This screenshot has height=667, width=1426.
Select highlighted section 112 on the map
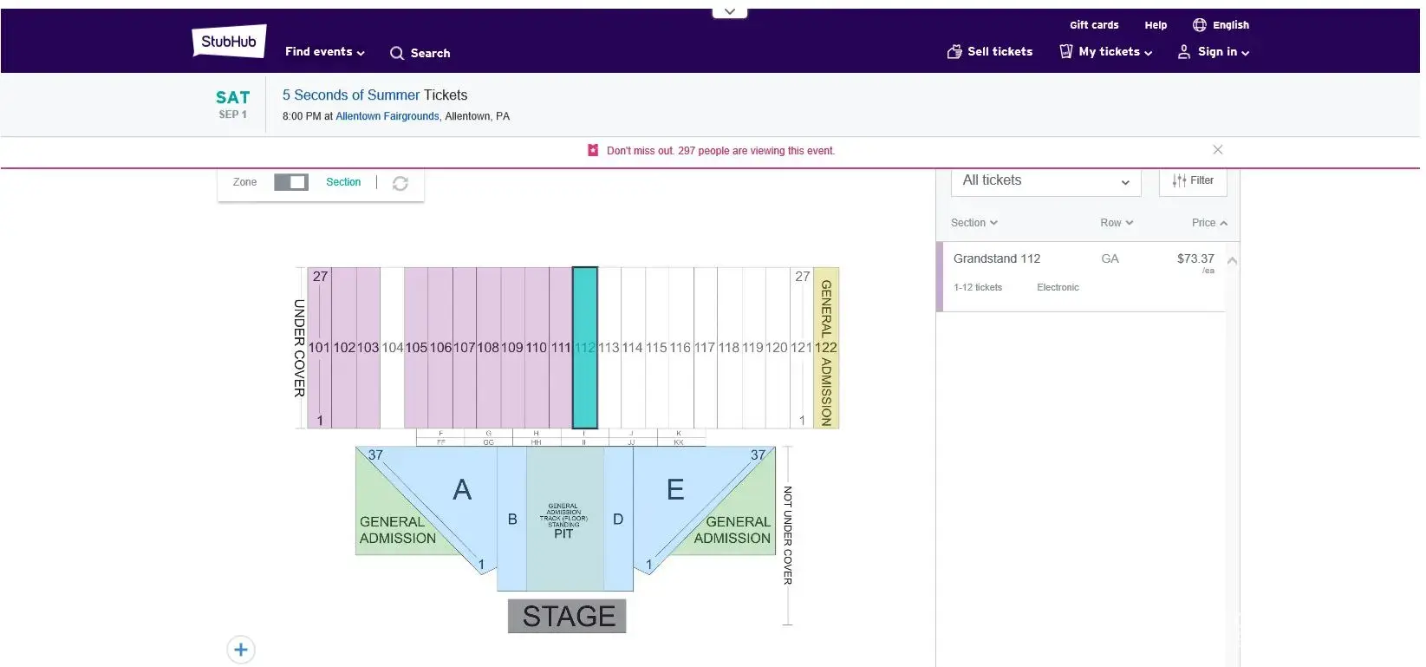[x=585, y=347]
